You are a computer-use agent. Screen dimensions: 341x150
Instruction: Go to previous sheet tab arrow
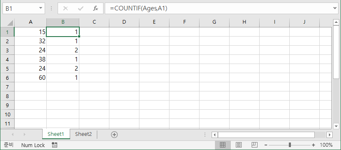(x=13, y=134)
